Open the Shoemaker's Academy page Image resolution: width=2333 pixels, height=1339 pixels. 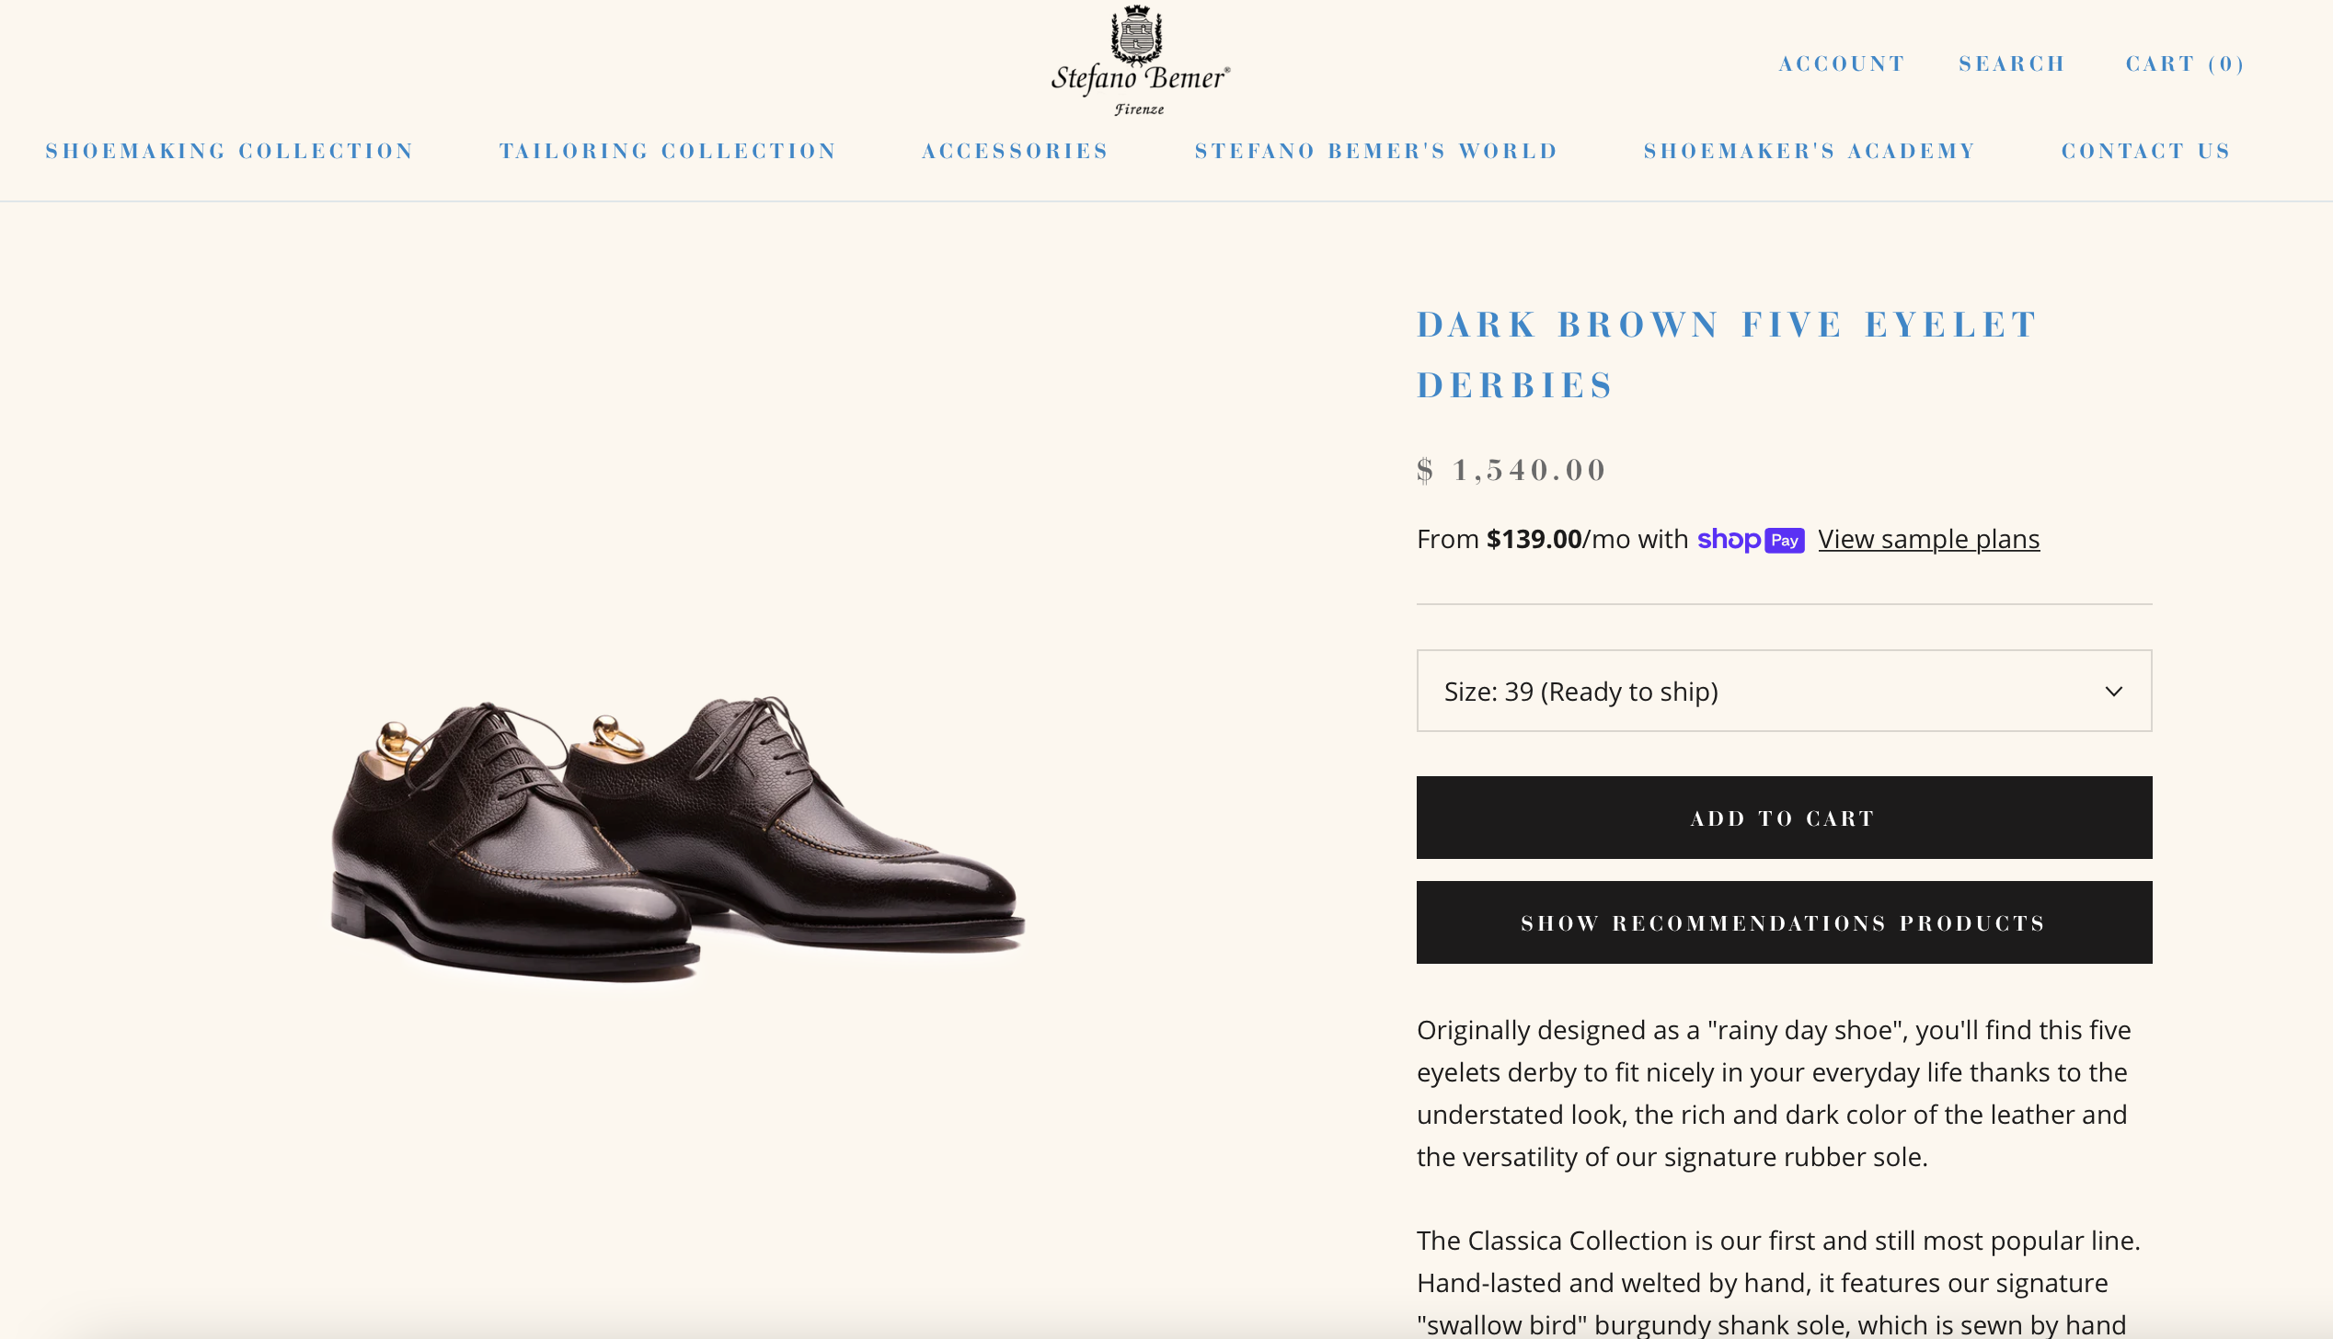(x=1809, y=150)
